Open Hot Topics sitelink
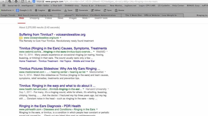Screen dimensions: 208x116 pos(66,61)
